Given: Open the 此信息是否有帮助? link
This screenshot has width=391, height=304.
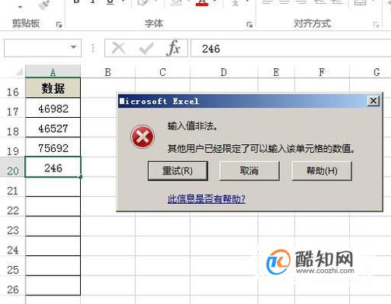Looking at the screenshot, I should click(x=206, y=199).
